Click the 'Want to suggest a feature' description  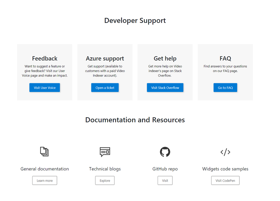45,71
